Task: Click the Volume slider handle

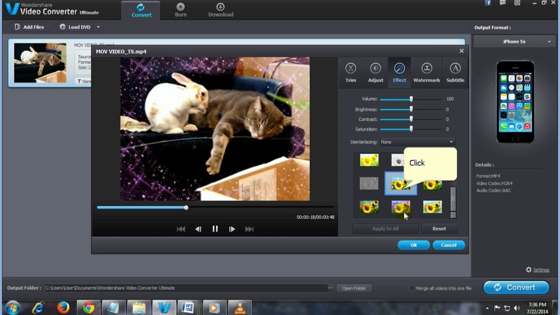Action: pos(411,99)
